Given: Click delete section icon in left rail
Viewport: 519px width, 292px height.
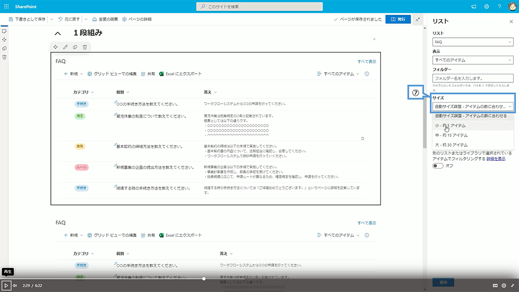Looking at the screenshot, I should click(4, 57).
